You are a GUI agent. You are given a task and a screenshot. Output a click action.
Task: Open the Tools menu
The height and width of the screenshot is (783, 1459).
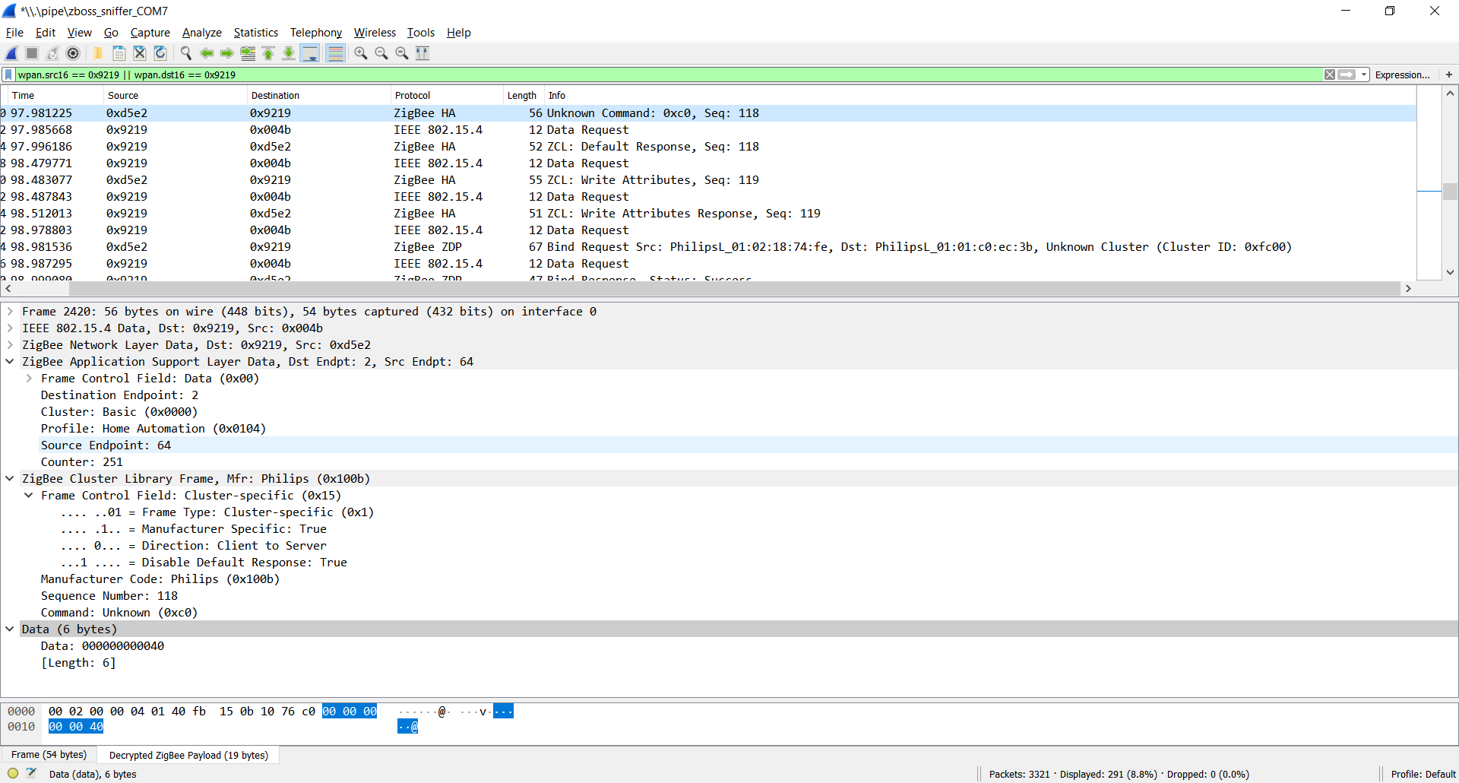tap(420, 33)
